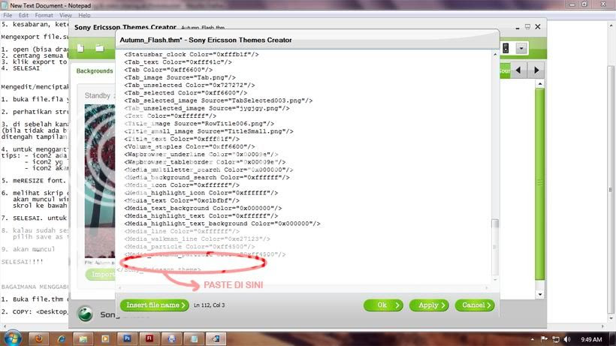Click the up arrow above green scrollbar

[x=540, y=83]
